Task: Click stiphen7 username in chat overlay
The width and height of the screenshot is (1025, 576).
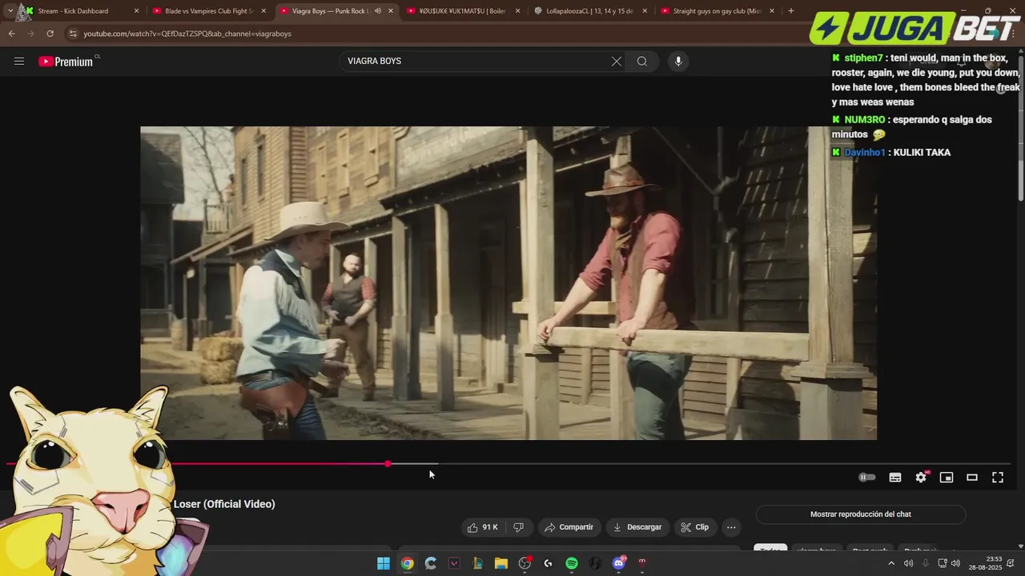Action: click(x=863, y=58)
